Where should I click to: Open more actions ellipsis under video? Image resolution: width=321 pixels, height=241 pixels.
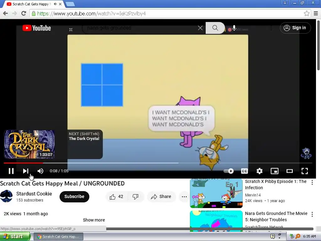(x=184, y=197)
